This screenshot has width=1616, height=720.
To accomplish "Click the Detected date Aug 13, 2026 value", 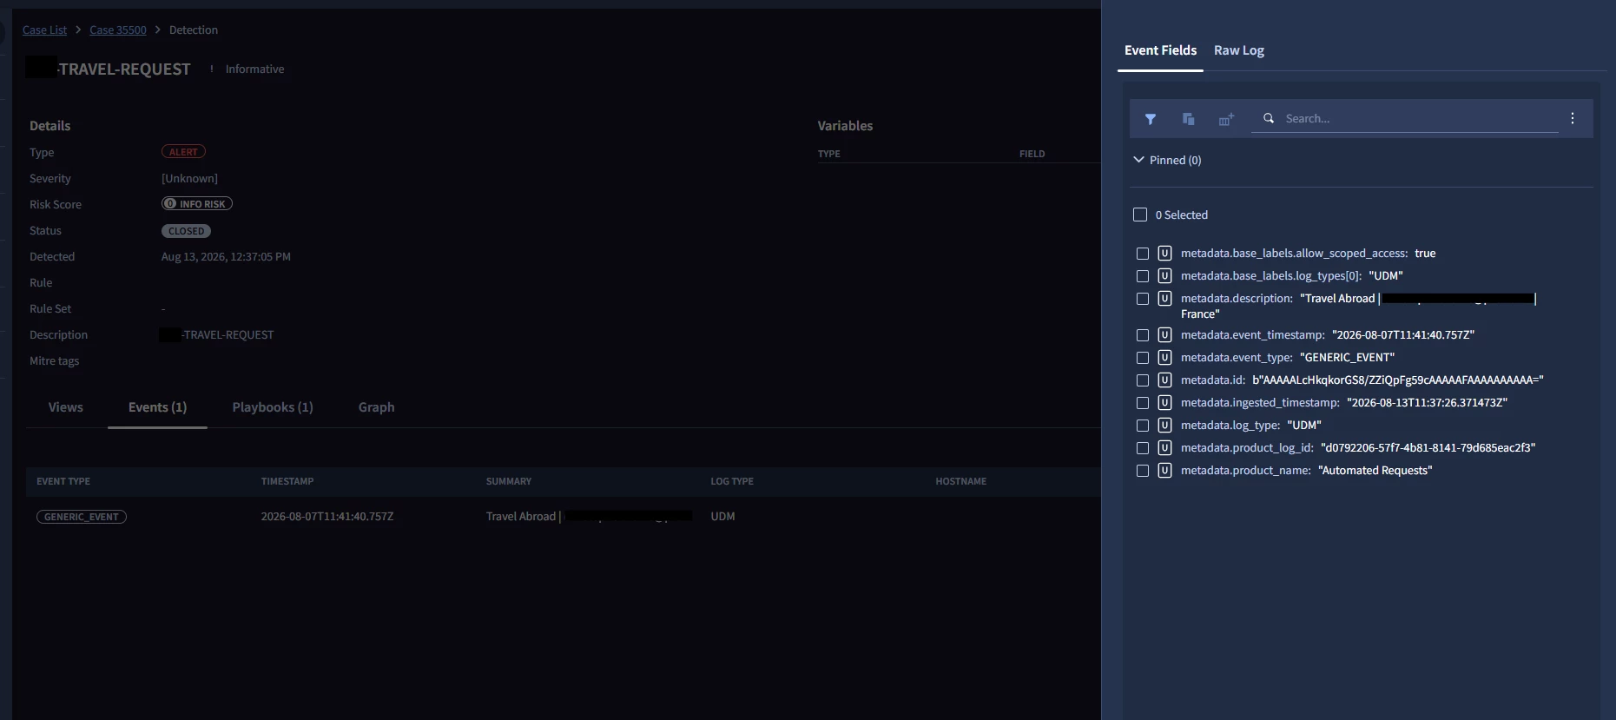I will (226, 257).
